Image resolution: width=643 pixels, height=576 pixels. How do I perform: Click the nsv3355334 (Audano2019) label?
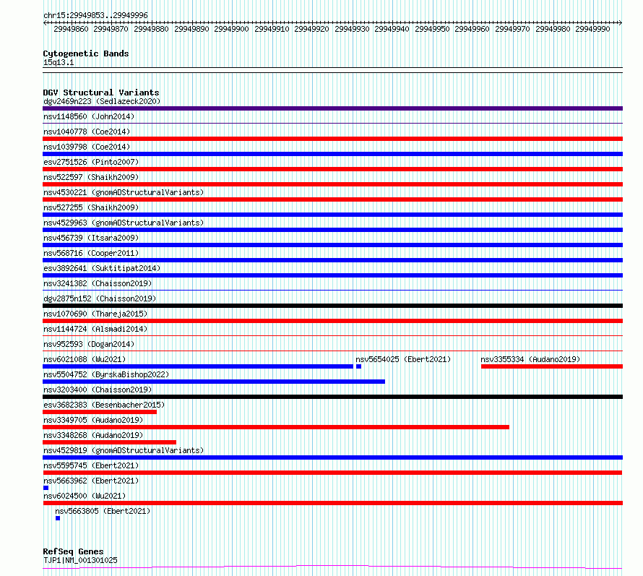[530, 359]
